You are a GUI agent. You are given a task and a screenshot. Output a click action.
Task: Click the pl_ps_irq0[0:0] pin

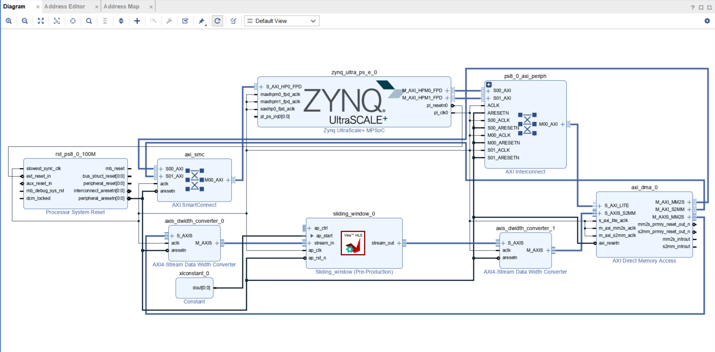click(x=275, y=116)
